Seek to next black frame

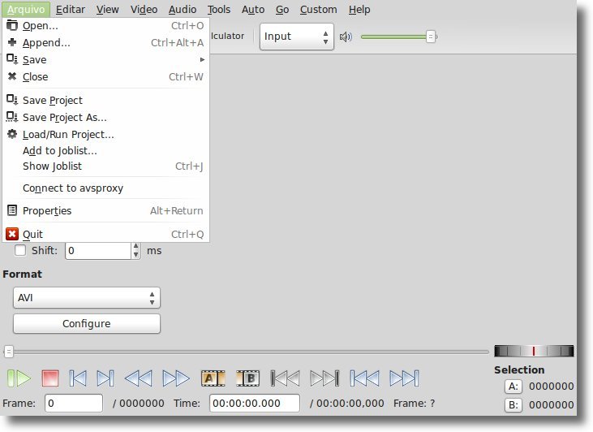point(324,378)
